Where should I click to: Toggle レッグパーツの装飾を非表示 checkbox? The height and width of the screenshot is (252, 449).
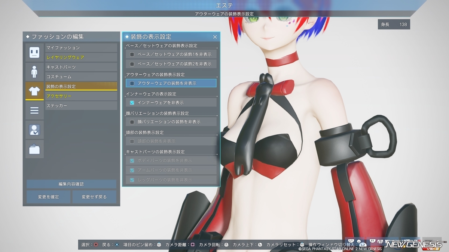pyautogui.click(x=132, y=180)
